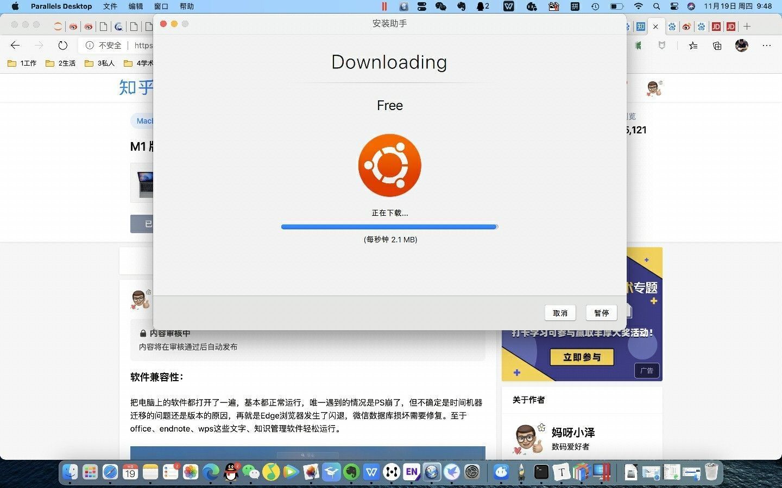
Task: Open the 文件 menu
Action: pos(110,7)
